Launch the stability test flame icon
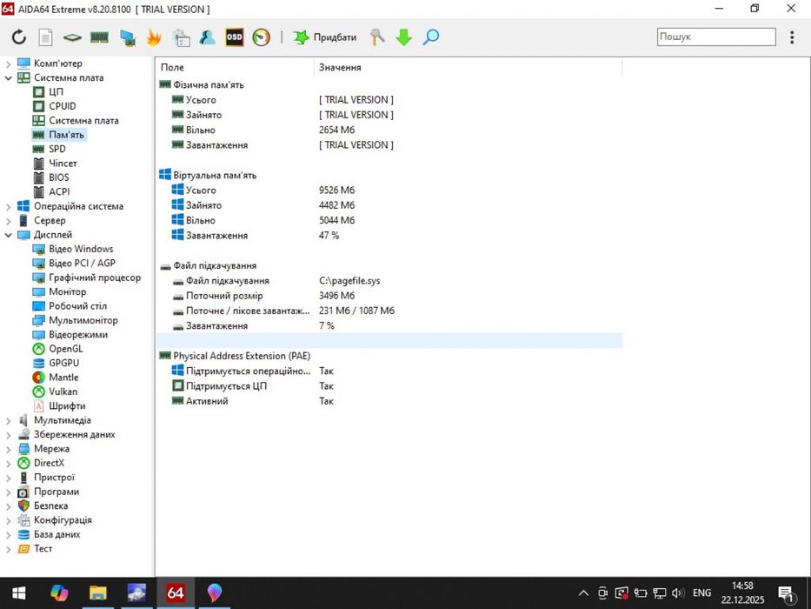This screenshot has height=609, width=811. pos(154,37)
